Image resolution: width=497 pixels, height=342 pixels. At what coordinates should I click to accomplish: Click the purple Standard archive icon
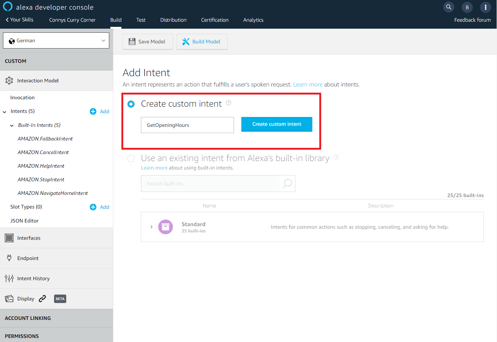coord(166,227)
